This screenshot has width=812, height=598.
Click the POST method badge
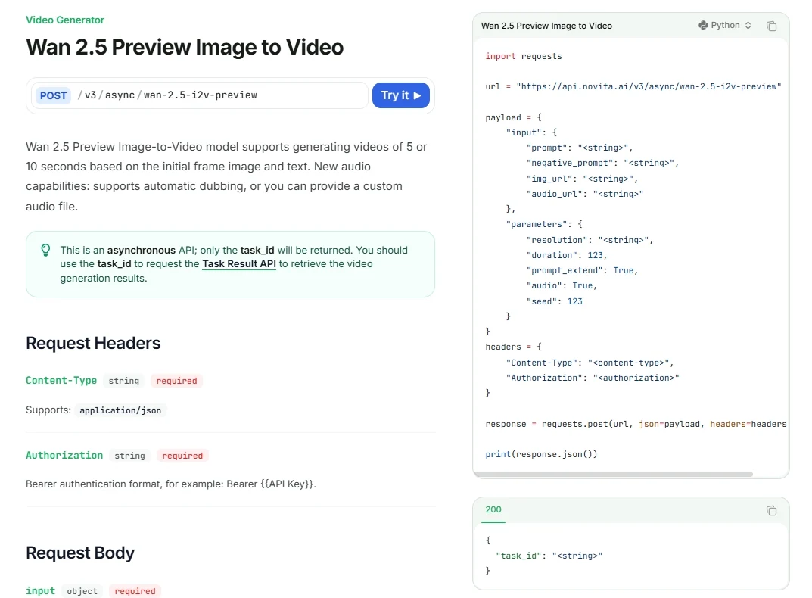53,95
